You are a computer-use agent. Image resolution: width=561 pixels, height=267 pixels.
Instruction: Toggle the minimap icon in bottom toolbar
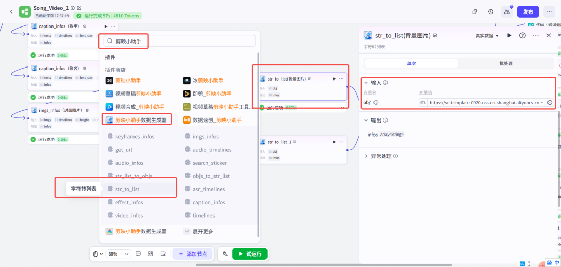coord(163,254)
